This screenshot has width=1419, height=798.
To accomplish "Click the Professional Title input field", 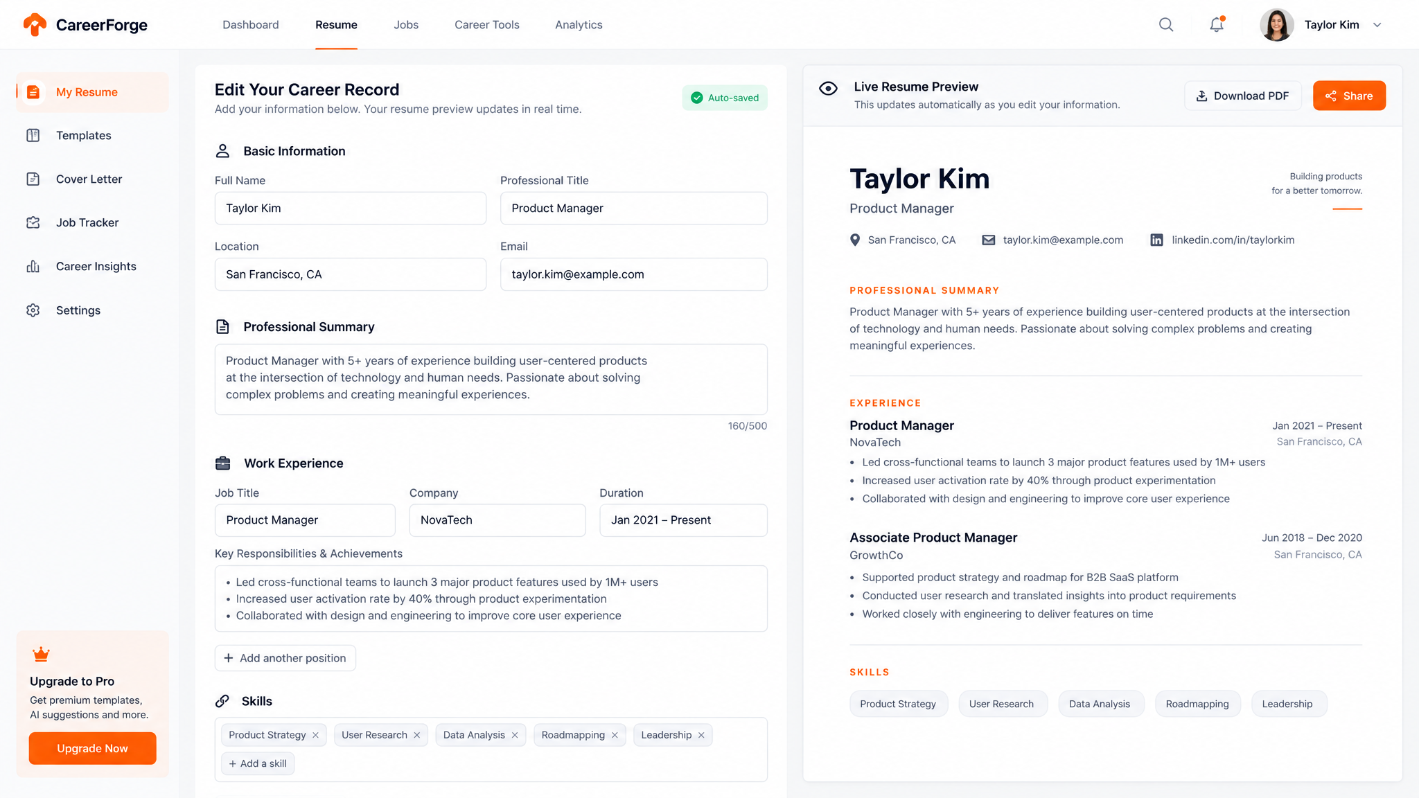I will click(x=633, y=209).
